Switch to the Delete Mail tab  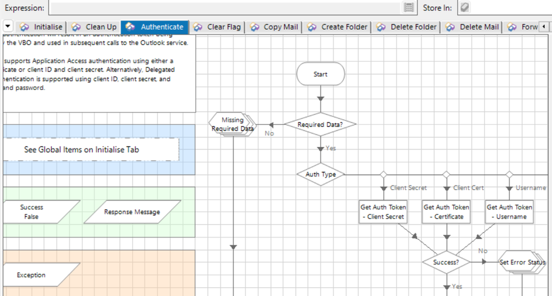(x=472, y=27)
